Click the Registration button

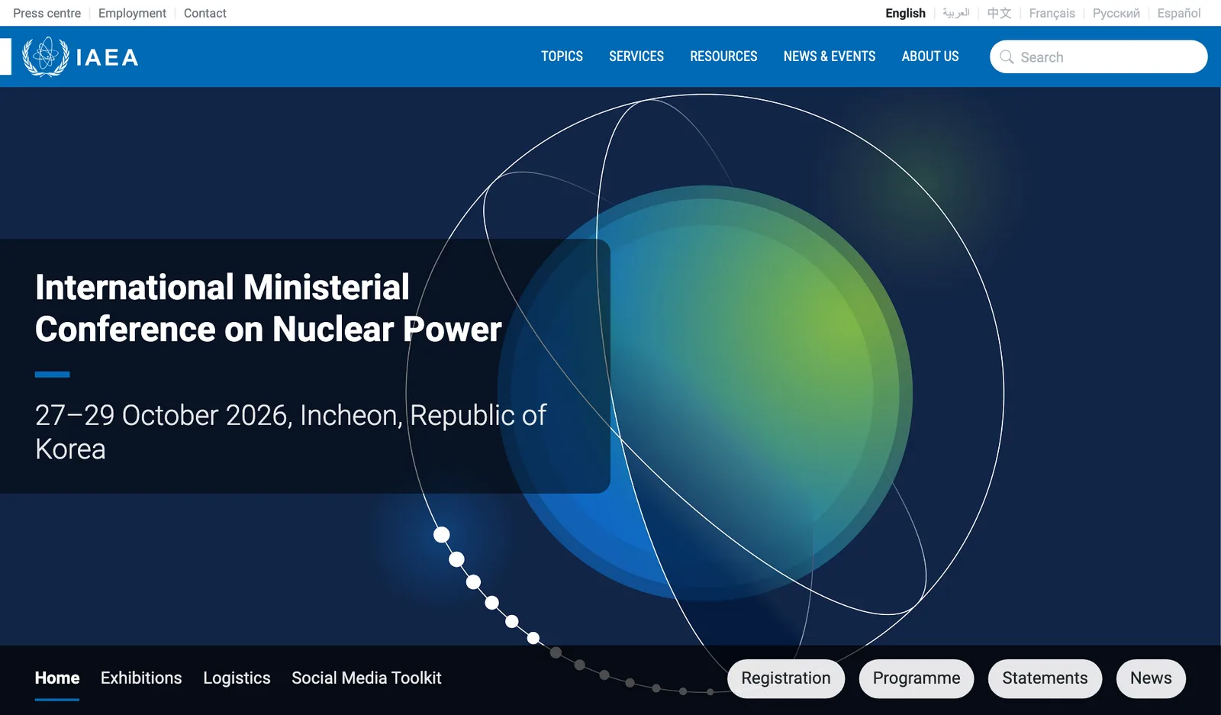coord(786,678)
